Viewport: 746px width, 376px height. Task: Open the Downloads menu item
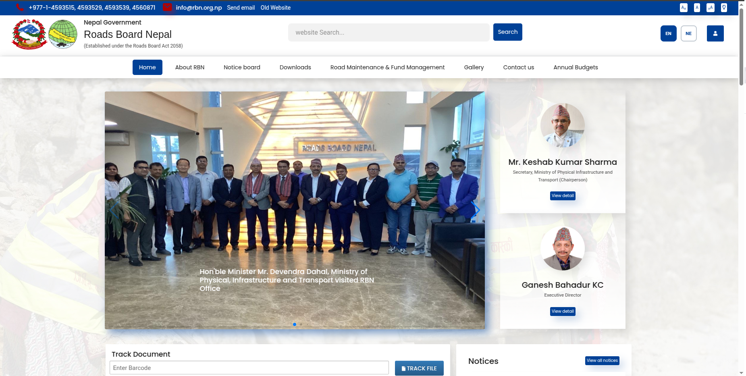[295, 67]
